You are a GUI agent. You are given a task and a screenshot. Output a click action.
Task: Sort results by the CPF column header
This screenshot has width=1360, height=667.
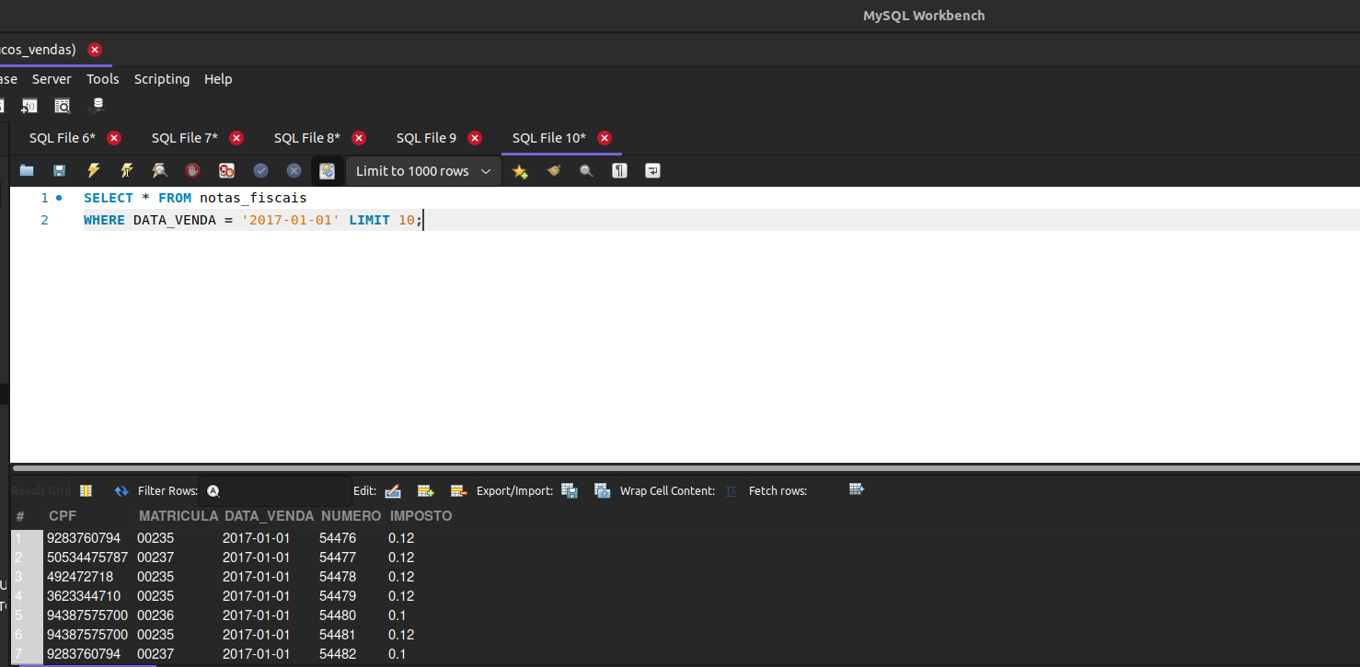[63, 516]
